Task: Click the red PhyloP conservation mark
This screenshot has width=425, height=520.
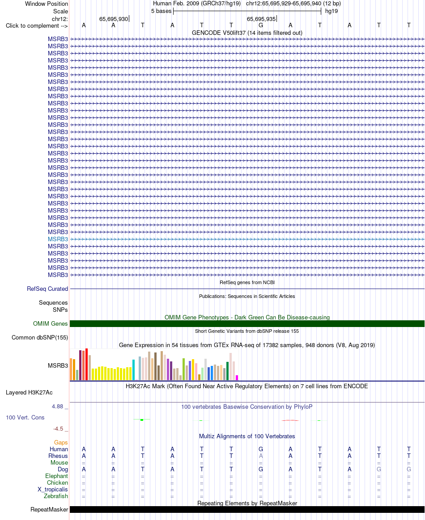Action: [x=290, y=420]
